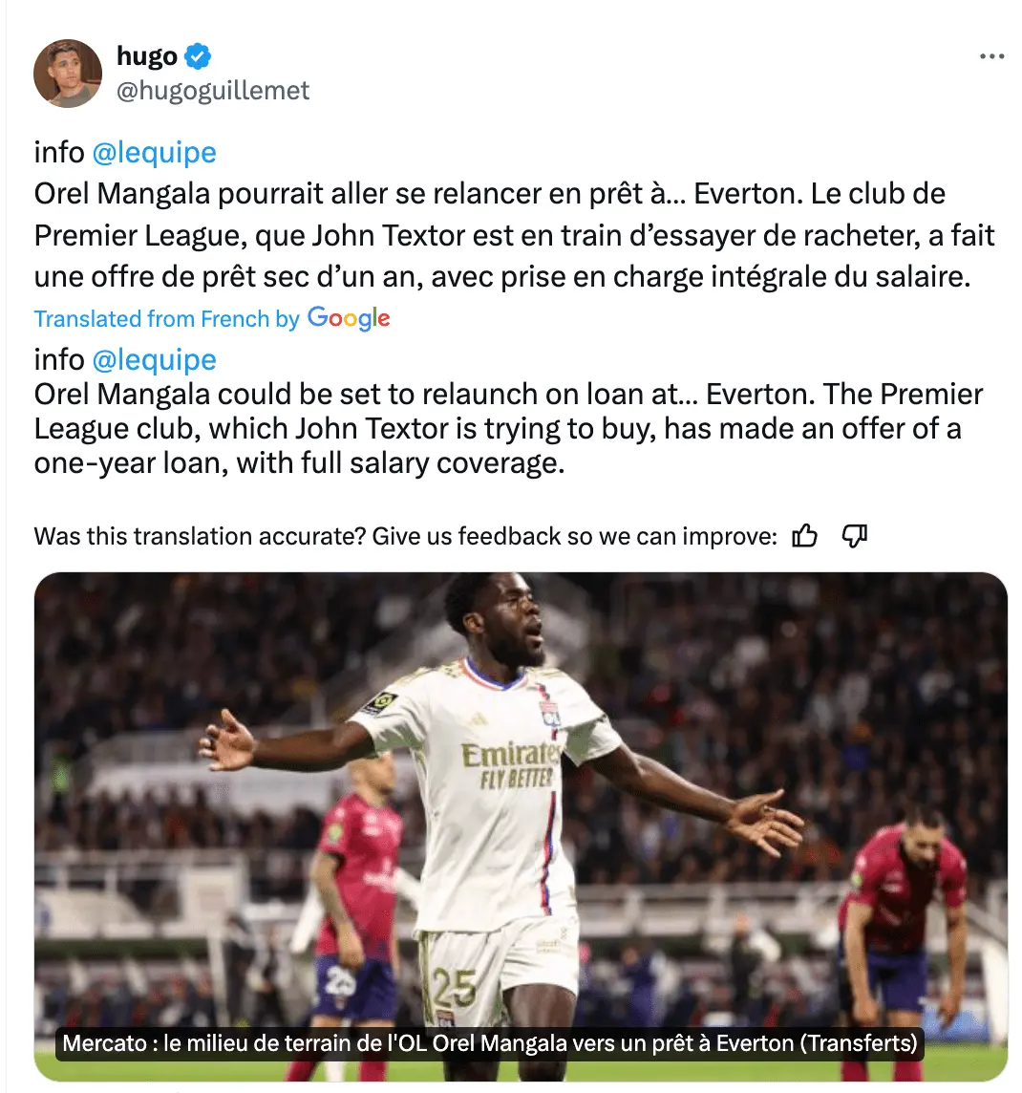
Task: Click the 'Was this translation accurate?' prompt text
Action: (x=405, y=536)
